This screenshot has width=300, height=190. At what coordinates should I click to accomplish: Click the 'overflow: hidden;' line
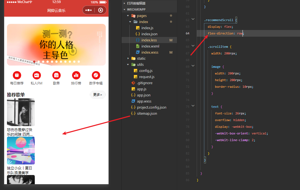(x=230, y=120)
